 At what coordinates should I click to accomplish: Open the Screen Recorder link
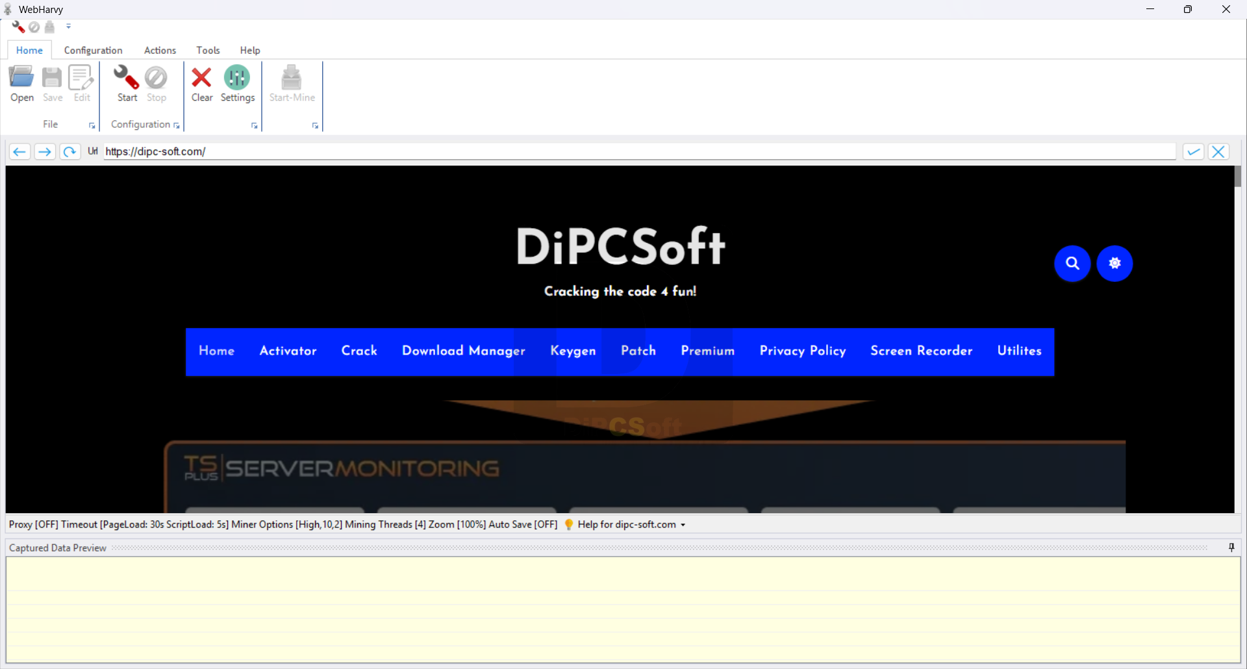[x=922, y=351]
